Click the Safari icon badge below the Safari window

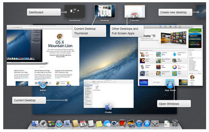(x=43, y=85)
